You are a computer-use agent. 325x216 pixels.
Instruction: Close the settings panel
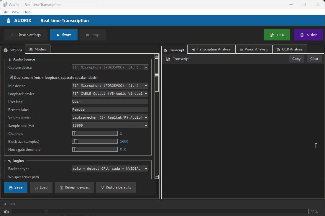[26, 35]
